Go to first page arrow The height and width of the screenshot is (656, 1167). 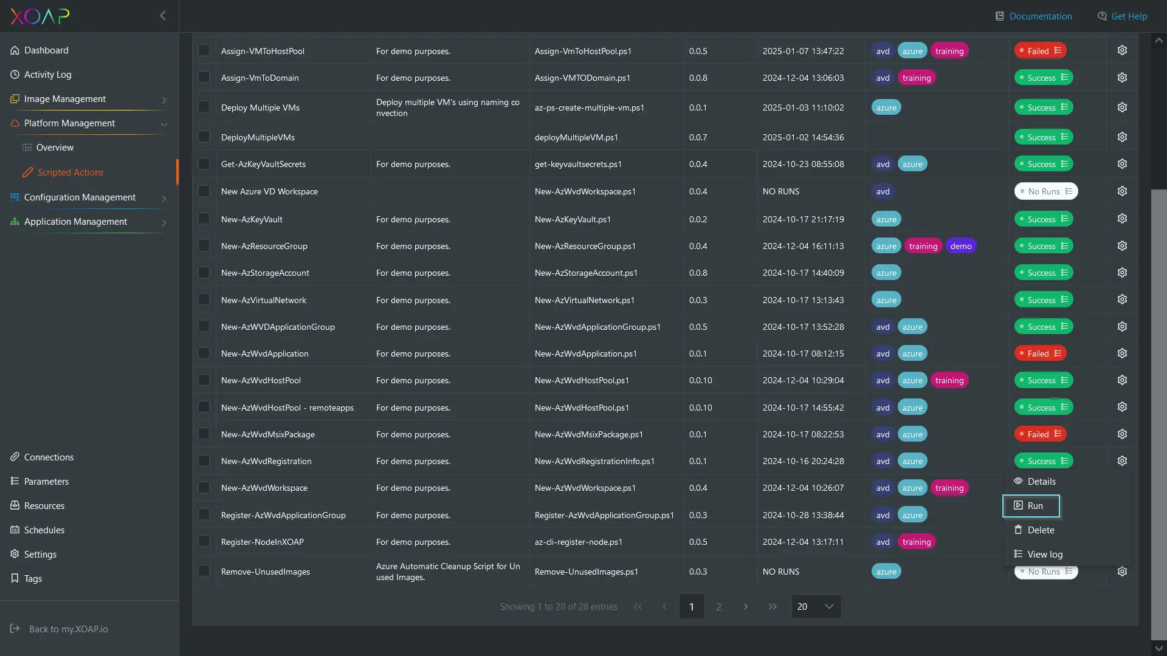(638, 606)
